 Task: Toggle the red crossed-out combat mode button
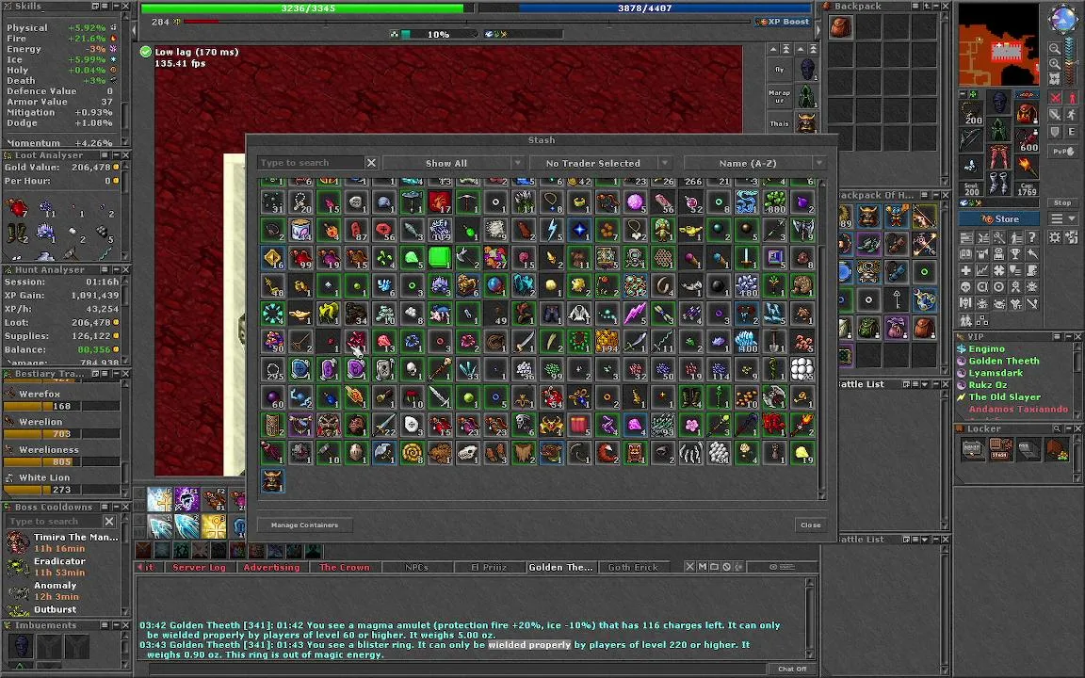(x=1055, y=98)
